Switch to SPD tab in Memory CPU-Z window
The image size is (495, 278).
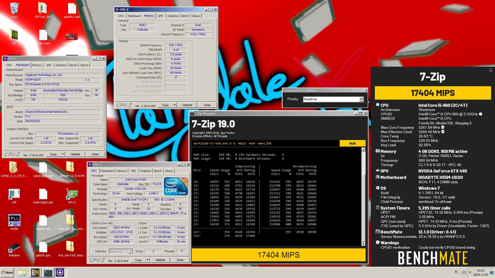tap(160, 16)
